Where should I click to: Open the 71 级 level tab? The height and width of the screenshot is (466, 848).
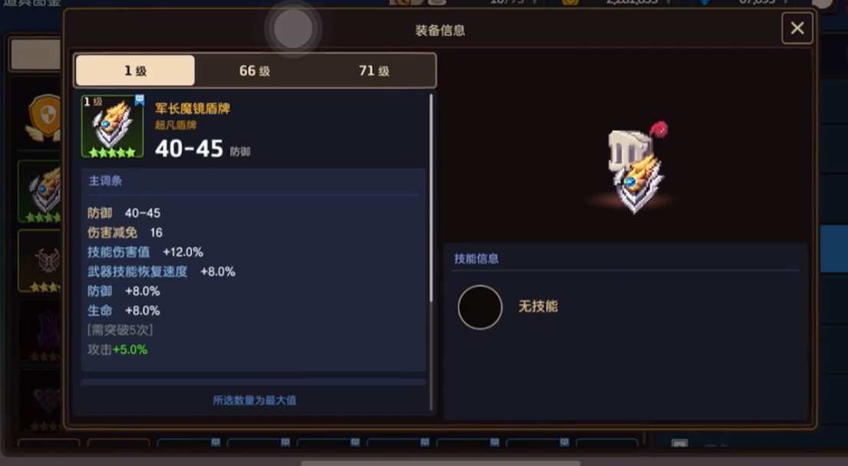(x=375, y=71)
